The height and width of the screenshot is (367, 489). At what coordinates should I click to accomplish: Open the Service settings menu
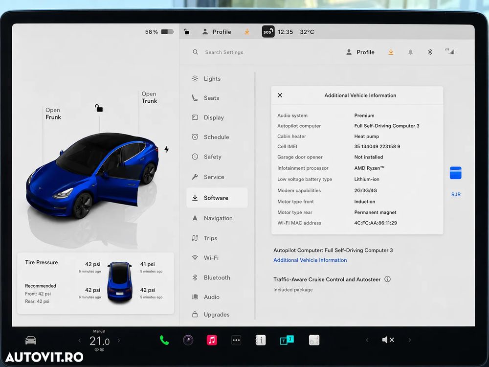[208, 177]
